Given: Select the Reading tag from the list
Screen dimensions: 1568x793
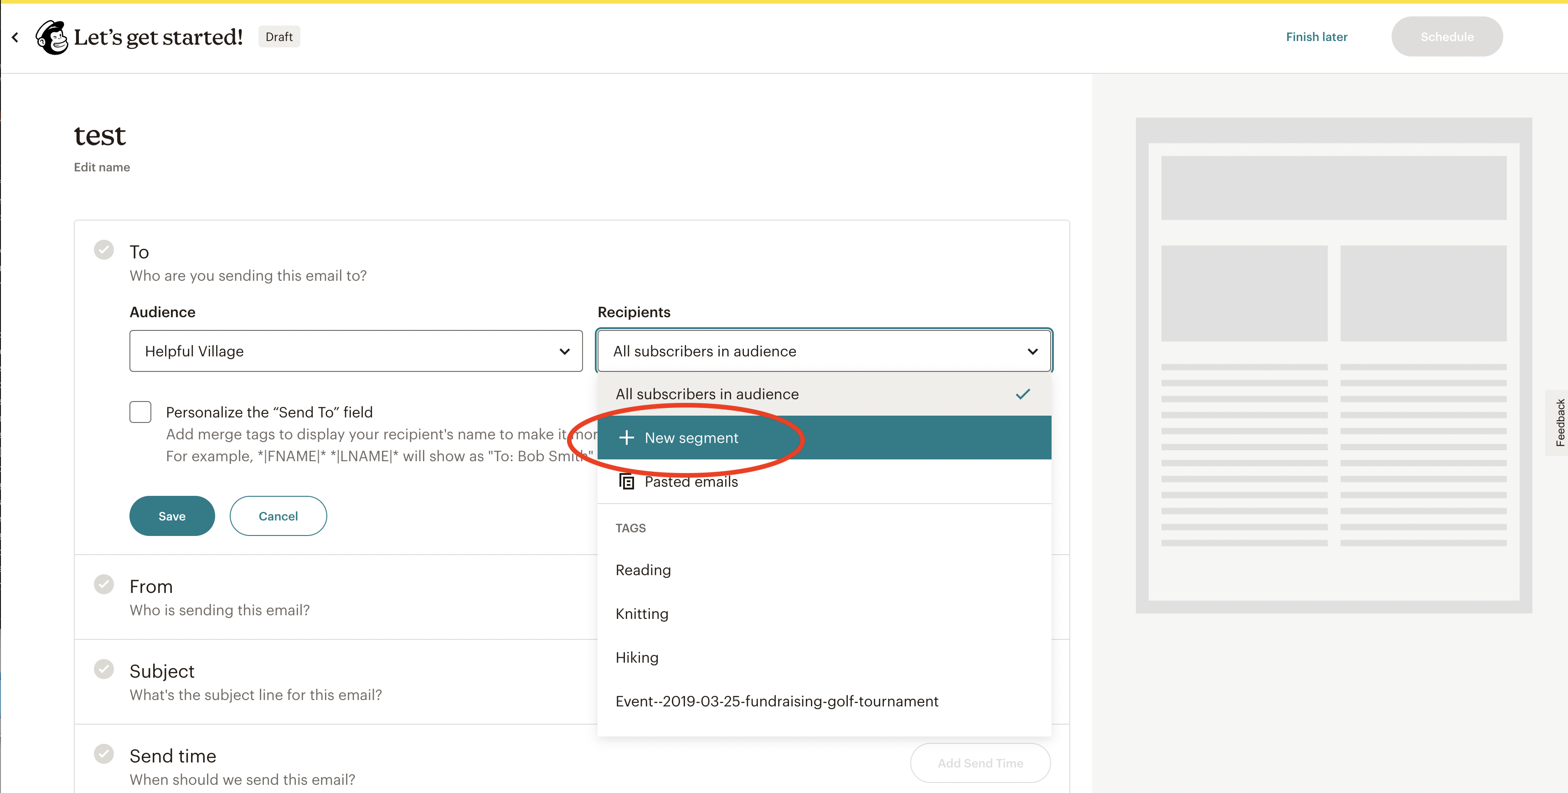Looking at the screenshot, I should 643,570.
